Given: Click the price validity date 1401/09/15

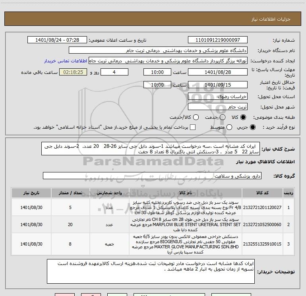Looking at the screenshot, I should [x=218, y=85].
